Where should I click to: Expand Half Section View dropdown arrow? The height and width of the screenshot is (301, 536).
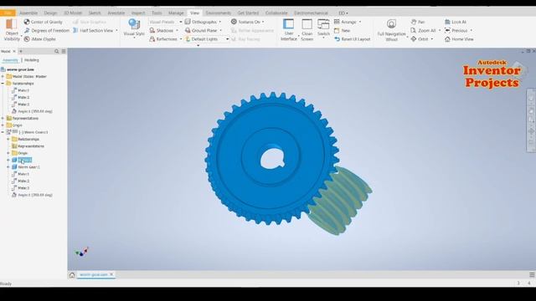tap(116, 30)
